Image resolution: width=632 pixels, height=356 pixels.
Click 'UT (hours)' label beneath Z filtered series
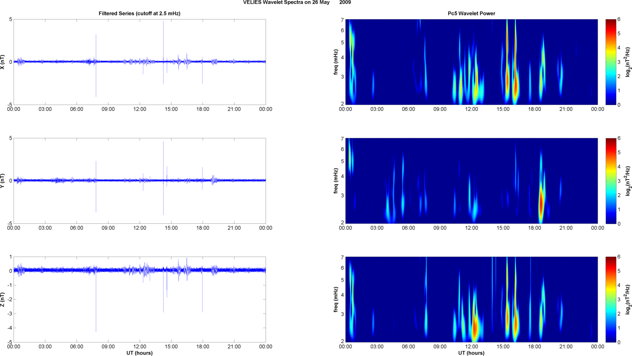(139, 353)
